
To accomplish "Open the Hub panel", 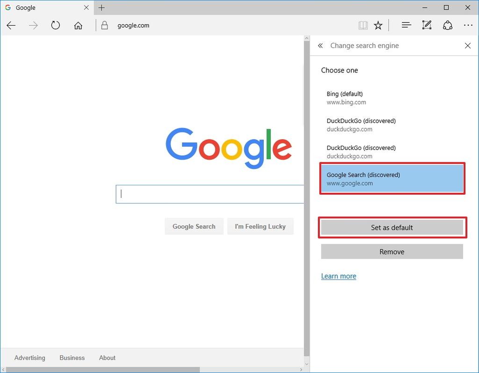I will (x=406, y=25).
